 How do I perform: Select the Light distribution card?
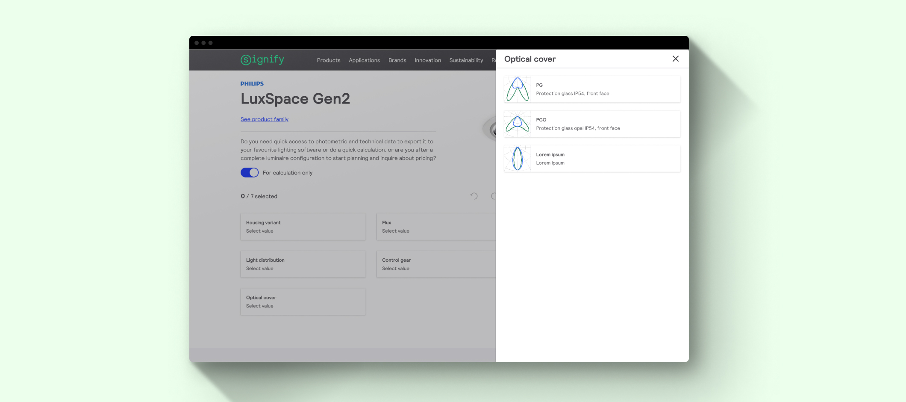click(x=303, y=264)
